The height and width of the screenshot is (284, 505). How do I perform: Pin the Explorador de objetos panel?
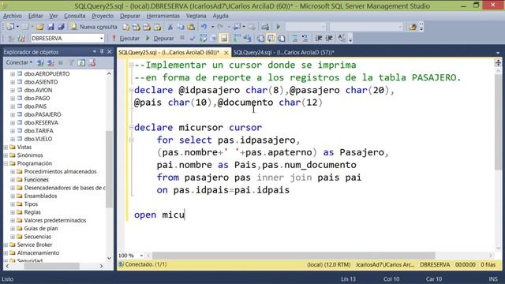click(x=102, y=51)
